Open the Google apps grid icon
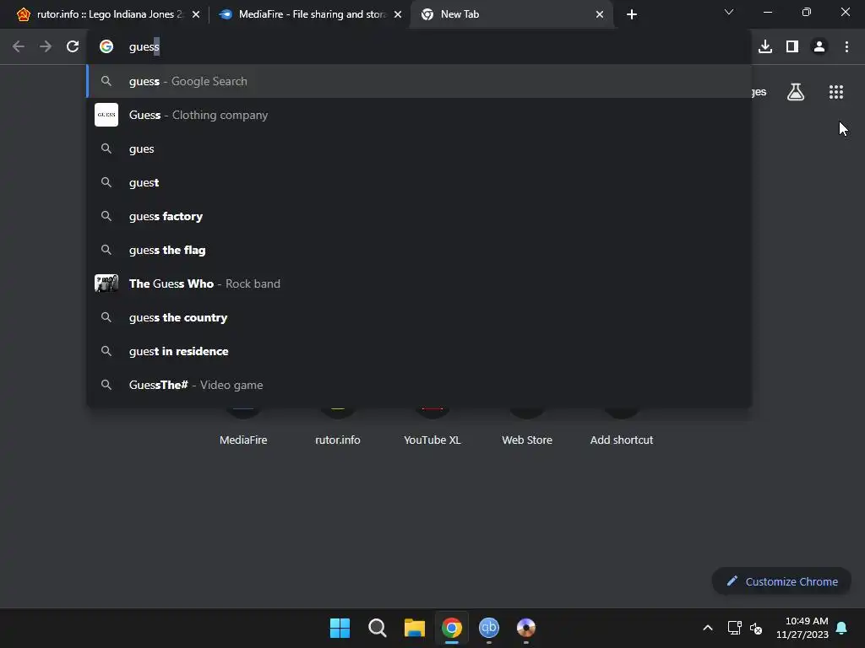The image size is (865, 648). 836,92
